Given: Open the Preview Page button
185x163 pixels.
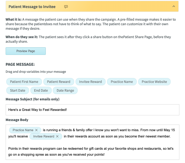Looking at the screenshot, I should [26, 51].
